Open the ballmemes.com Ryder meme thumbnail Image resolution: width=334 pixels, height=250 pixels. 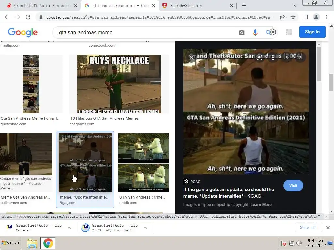click(26, 163)
